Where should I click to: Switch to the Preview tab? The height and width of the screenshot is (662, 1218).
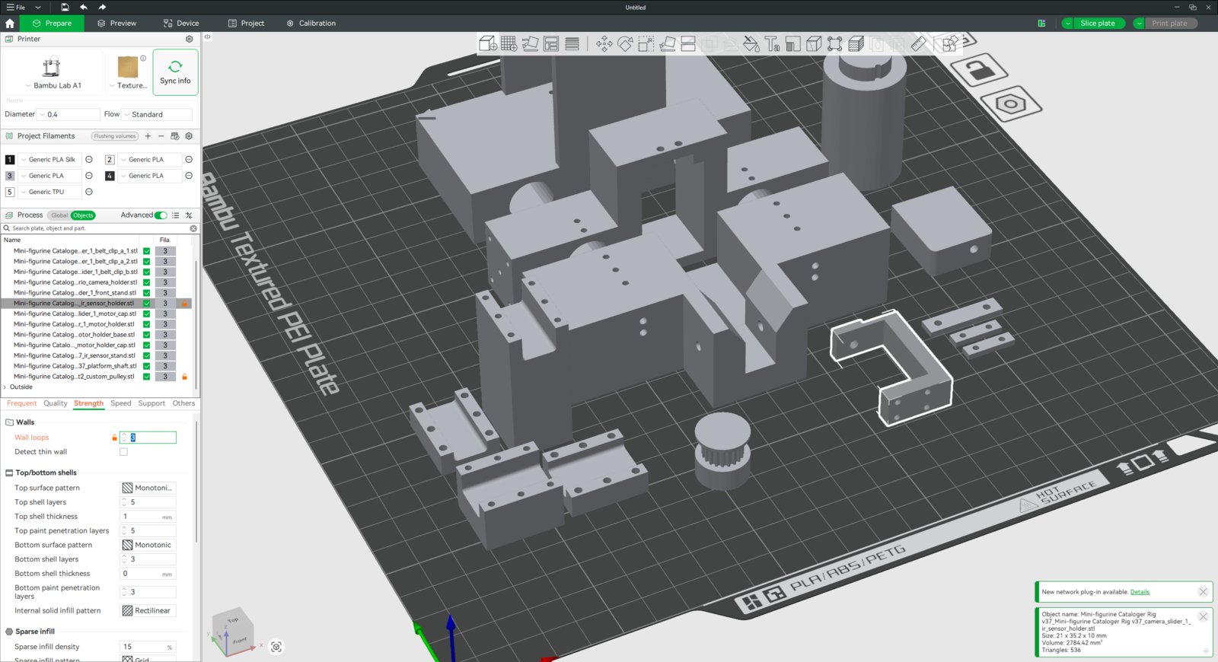pos(117,24)
